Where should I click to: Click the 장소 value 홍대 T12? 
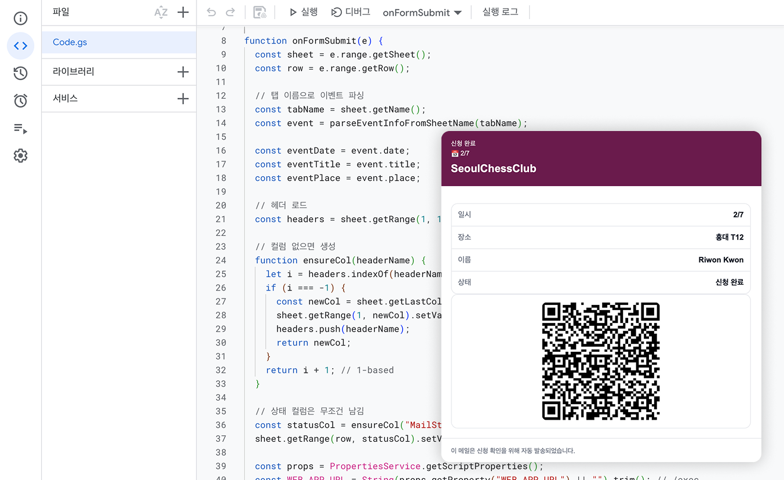click(730, 237)
